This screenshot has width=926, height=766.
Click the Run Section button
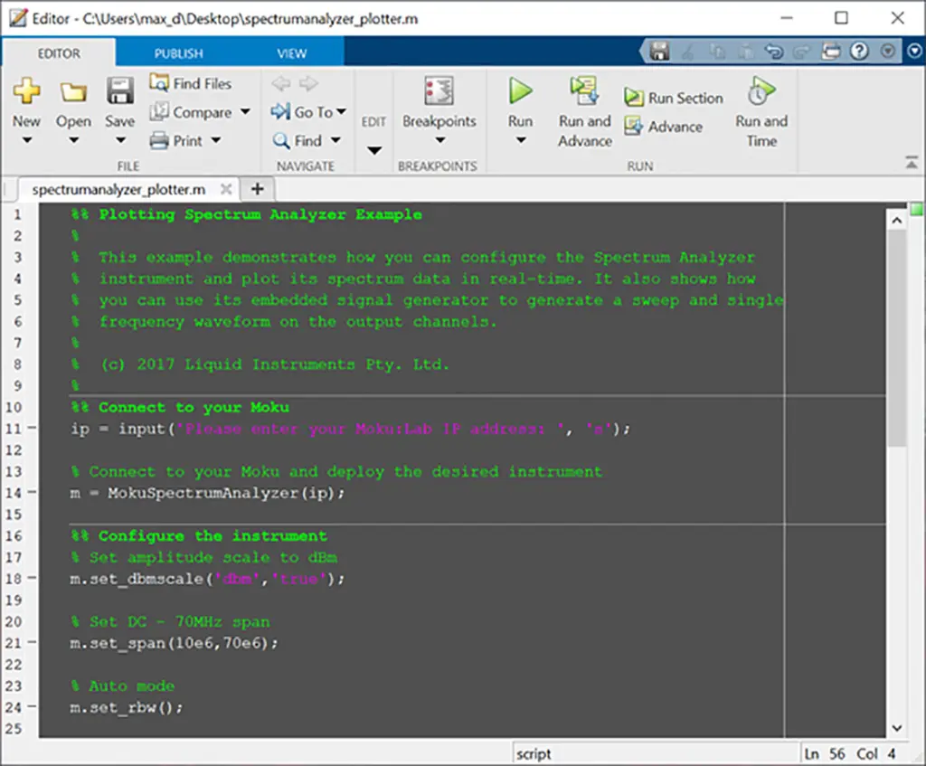click(674, 98)
